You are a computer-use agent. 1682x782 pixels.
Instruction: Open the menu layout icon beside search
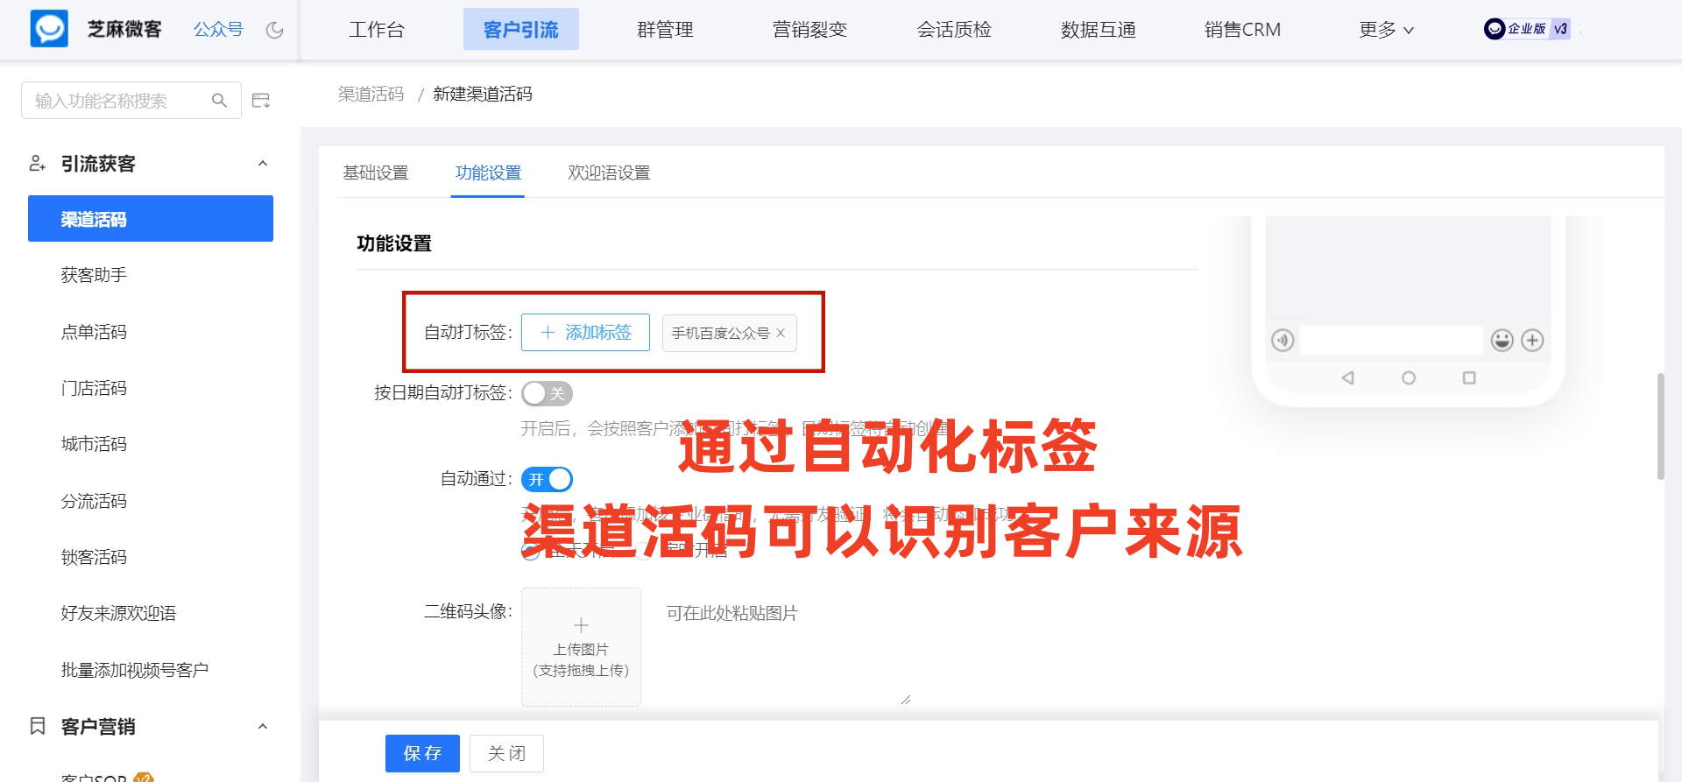pyautogui.click(x=261, y=101)
